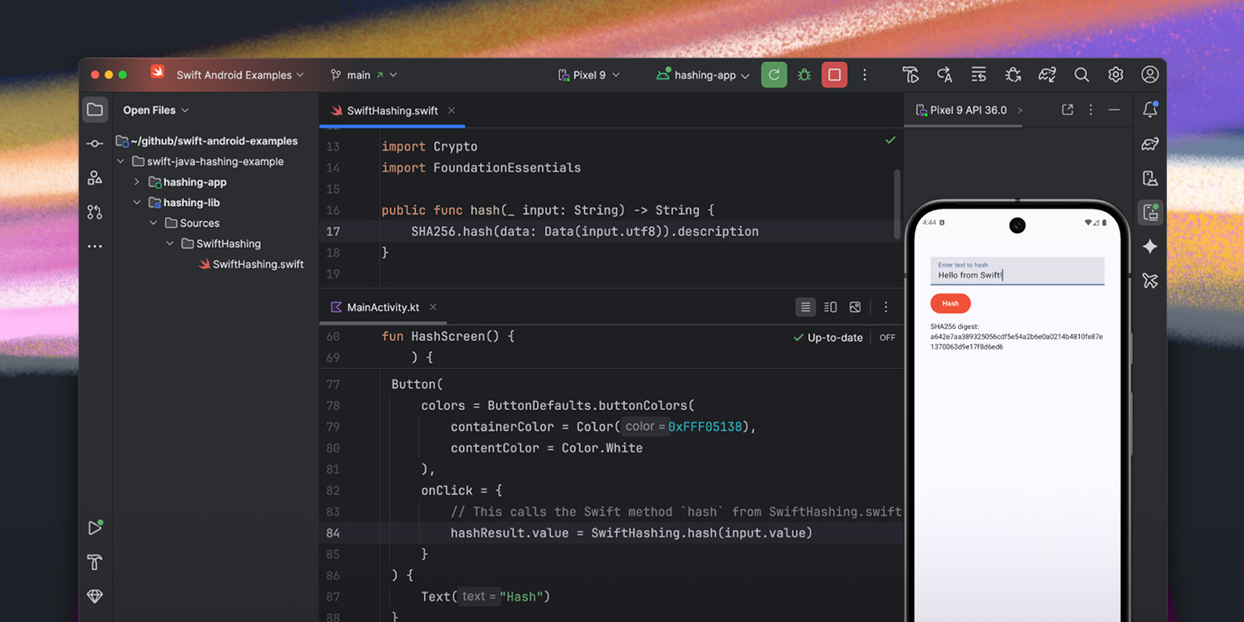Expand the hashing-app folder in tree

(x=136, y=182)
